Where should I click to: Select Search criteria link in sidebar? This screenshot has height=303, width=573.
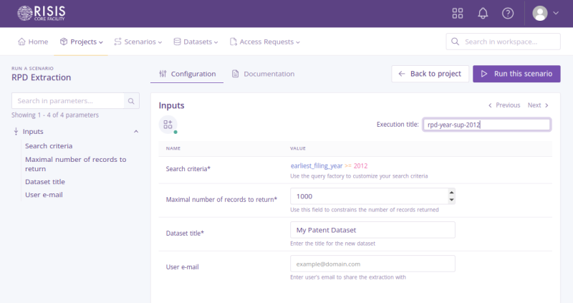pyautogui.click(x=49, y=146)
